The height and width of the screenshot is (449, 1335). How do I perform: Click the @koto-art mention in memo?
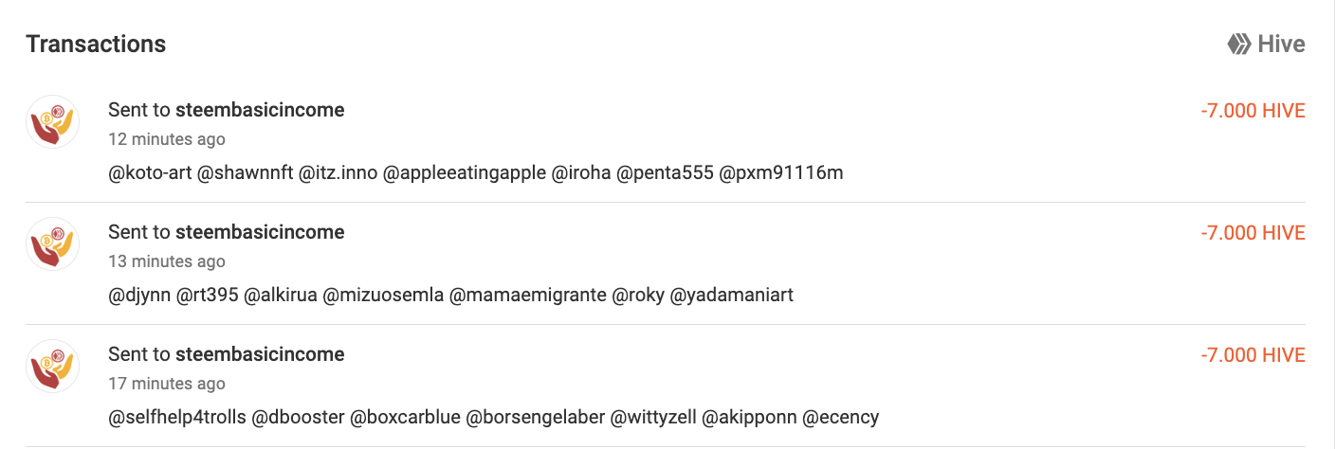149,172
